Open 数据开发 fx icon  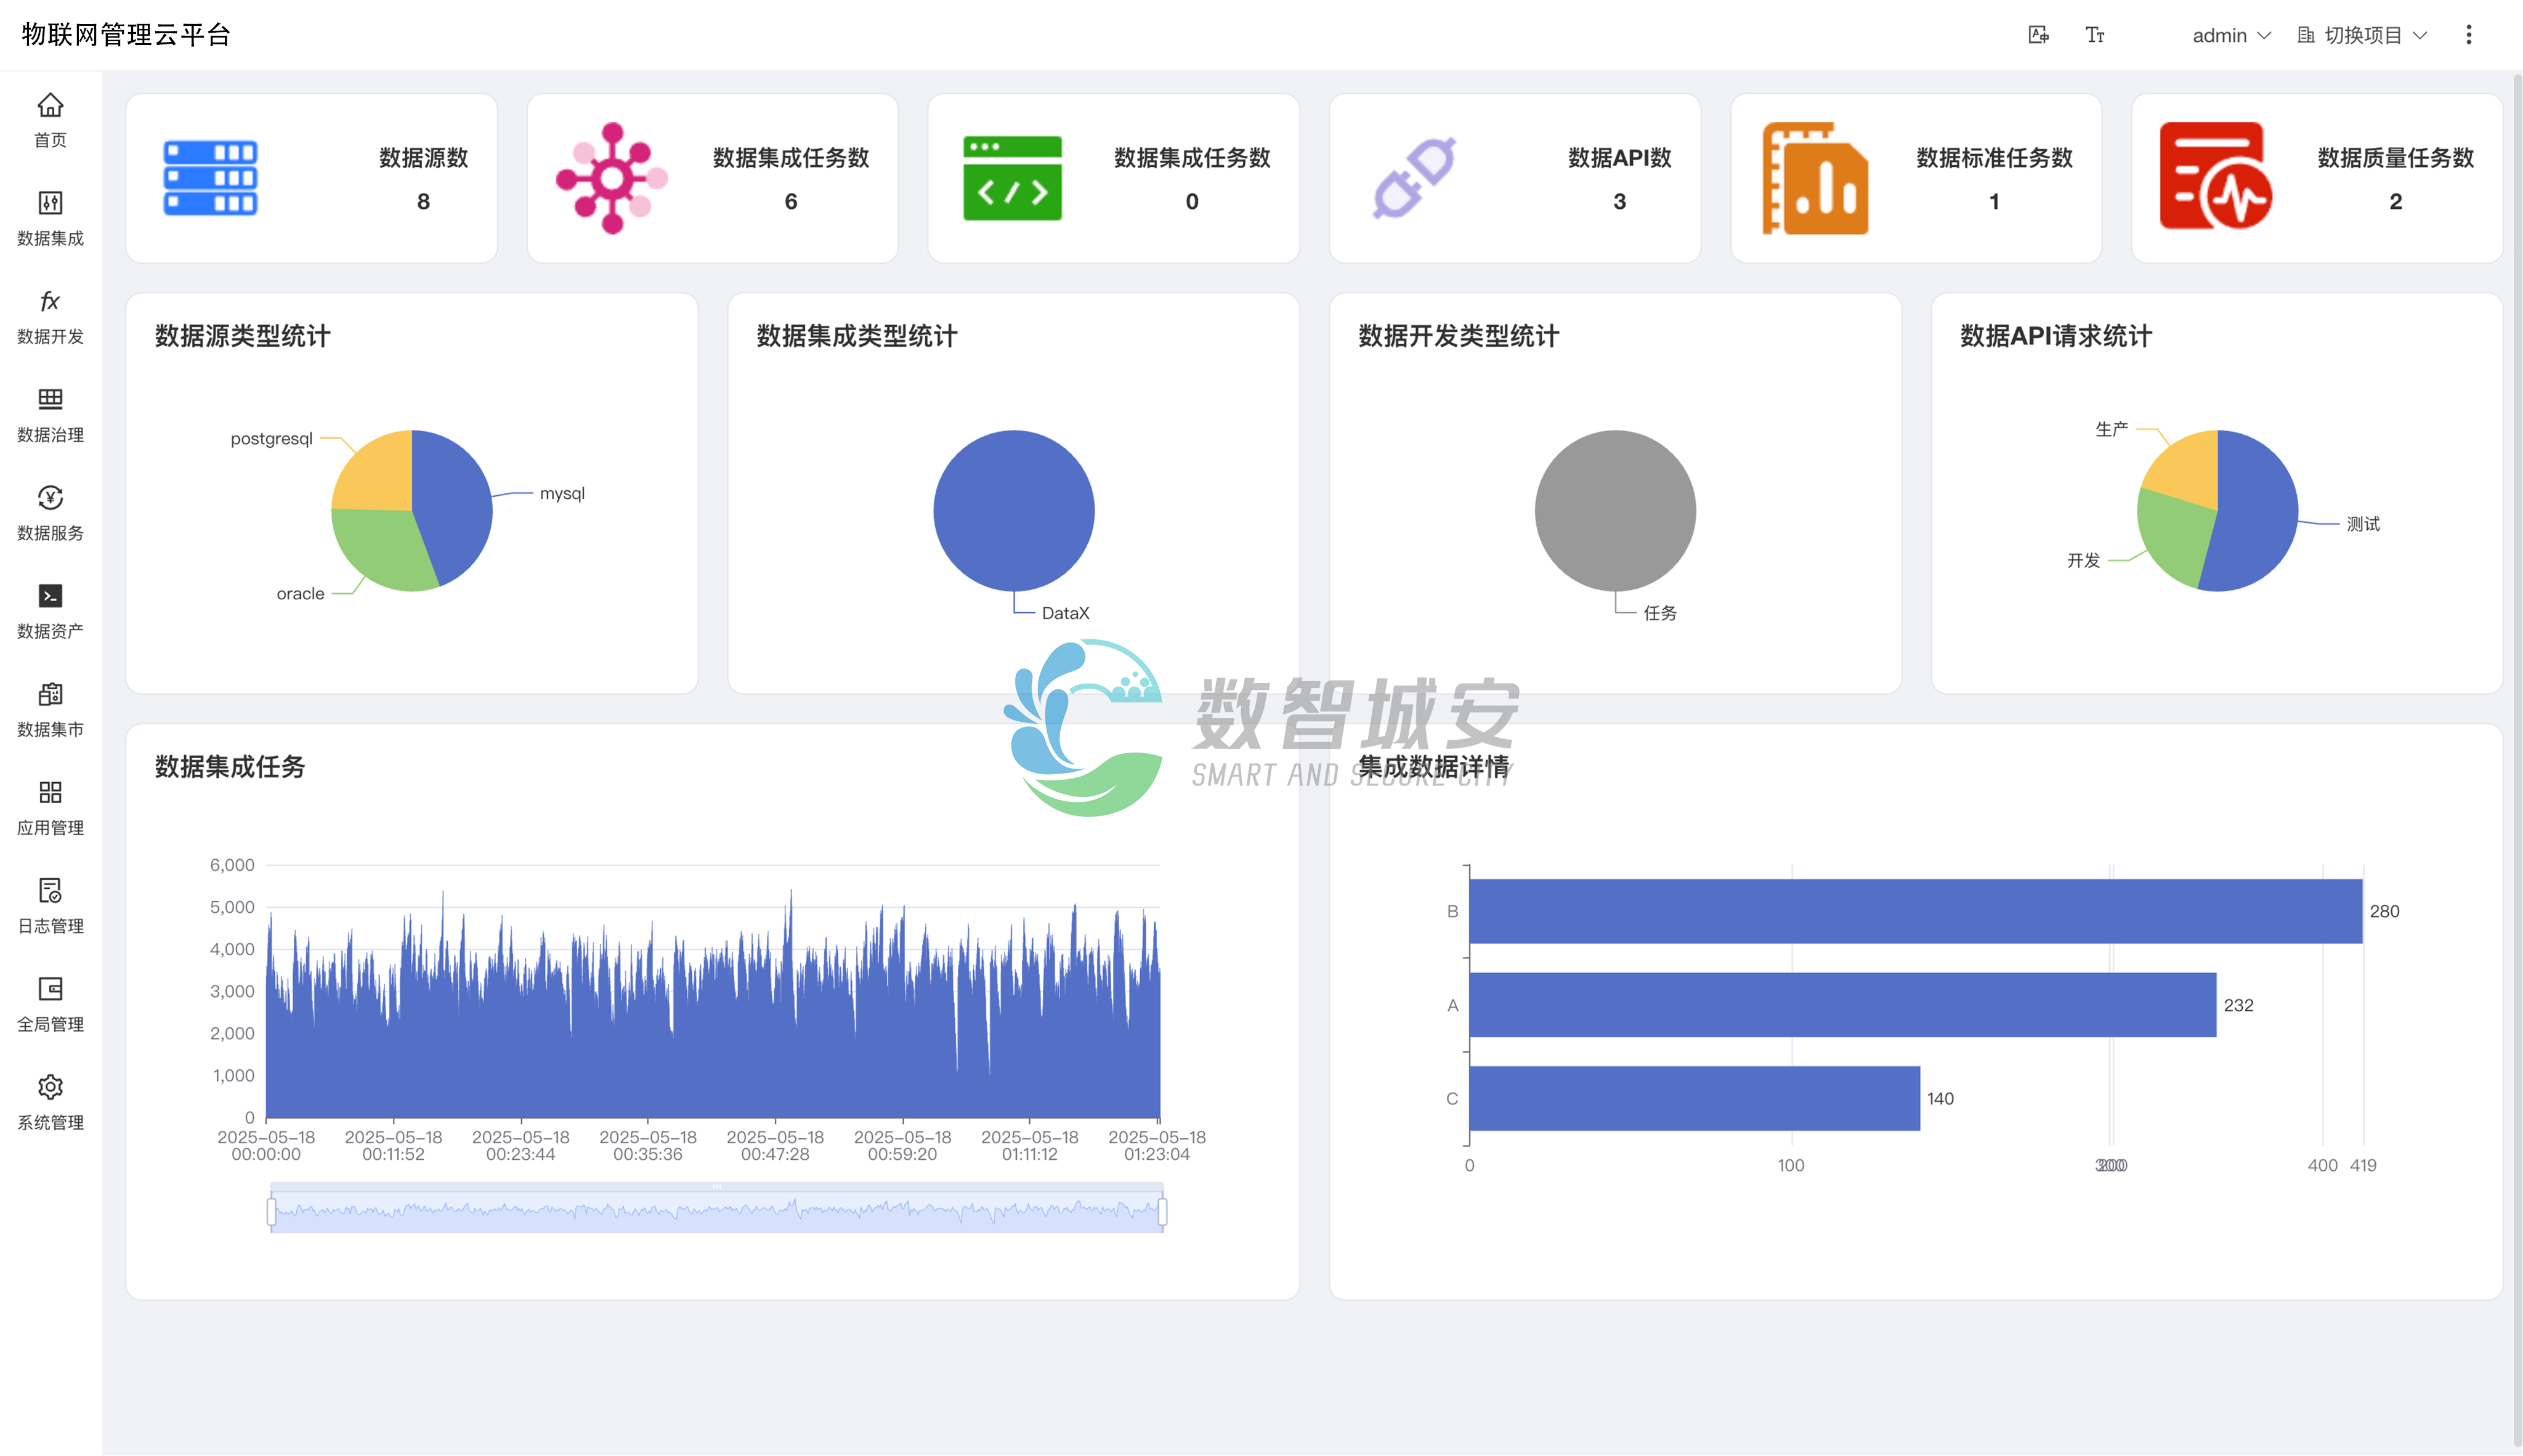tap(50, 301)
